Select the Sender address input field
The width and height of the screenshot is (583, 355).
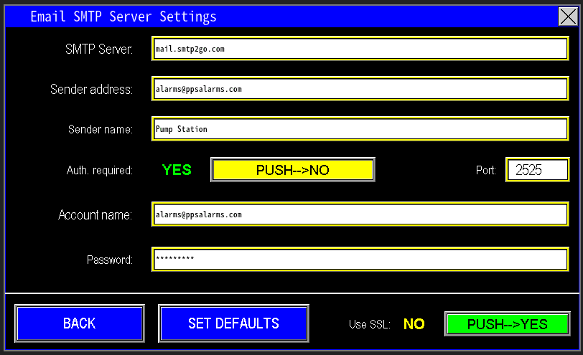[x=360, y=89]
